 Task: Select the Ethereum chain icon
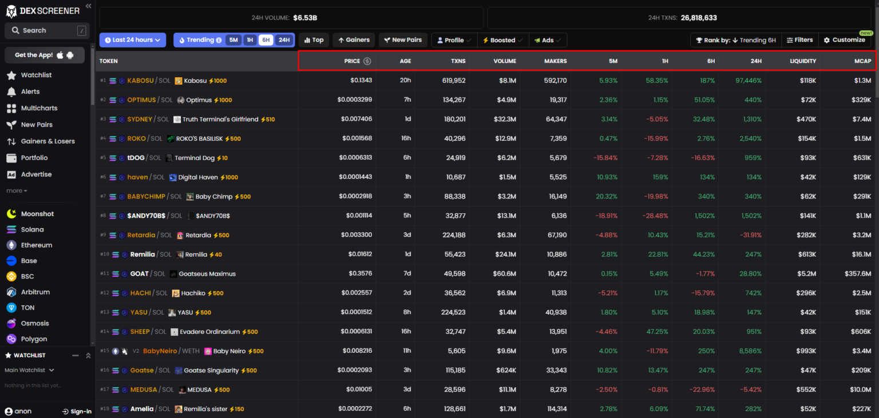tap(11, 245)
